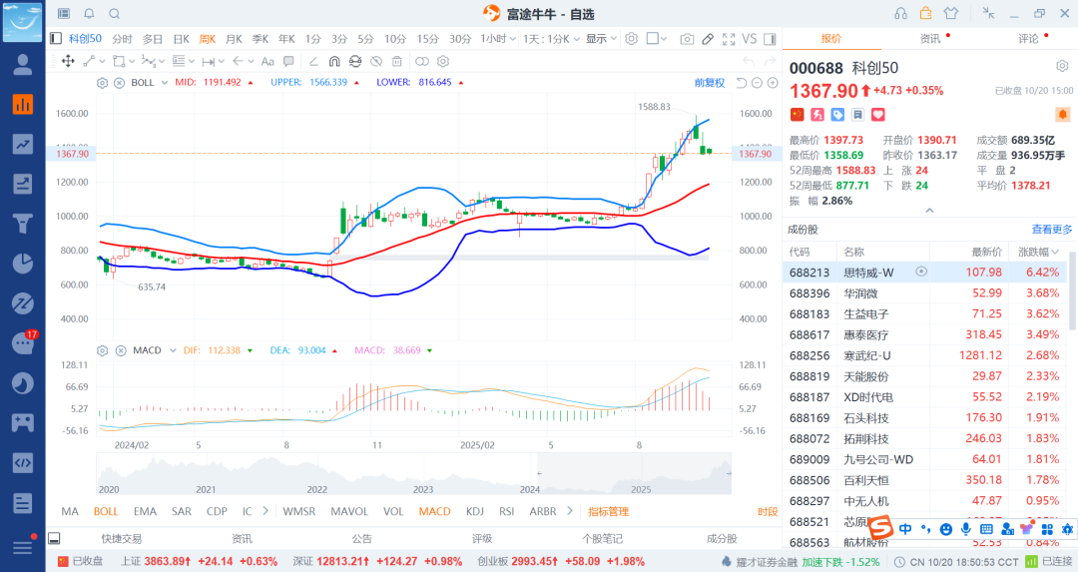
Task: Zoom in chart with plus circle
Action: tap(773, 83)
